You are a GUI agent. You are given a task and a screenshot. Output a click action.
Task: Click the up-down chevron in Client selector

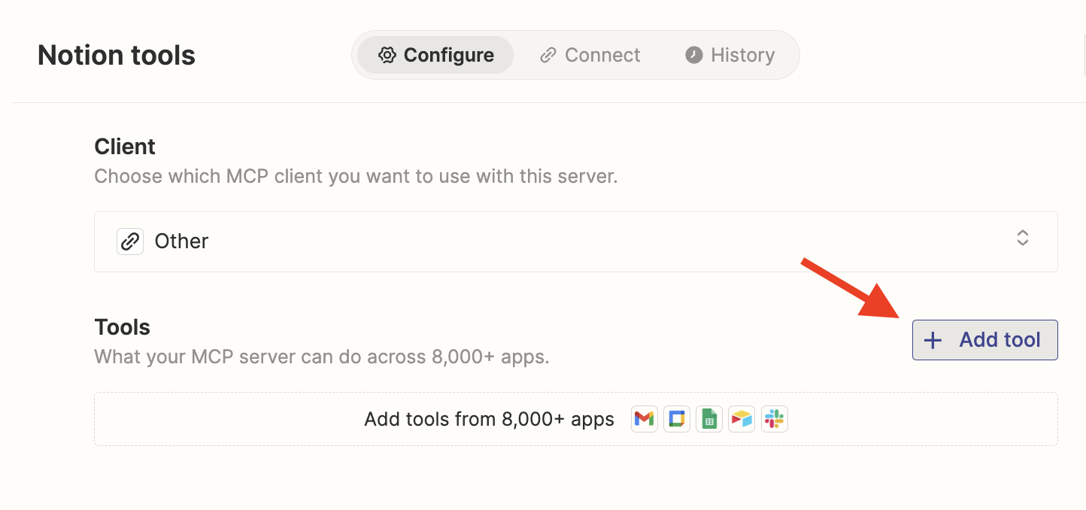tap(1022, 238)
